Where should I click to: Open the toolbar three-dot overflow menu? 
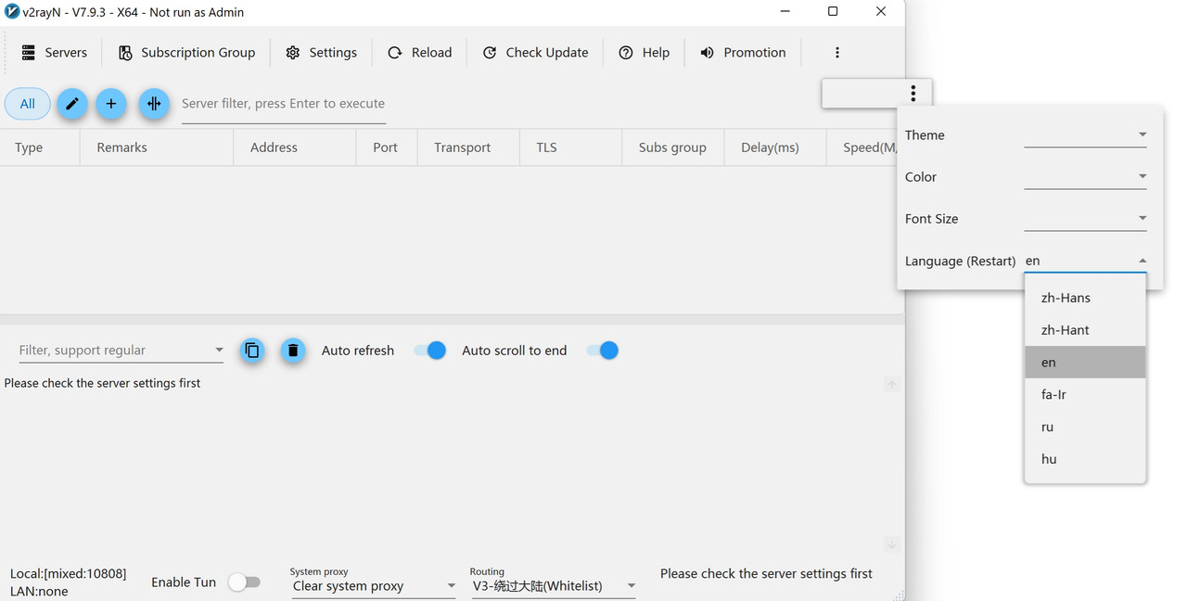click(837, 53)
